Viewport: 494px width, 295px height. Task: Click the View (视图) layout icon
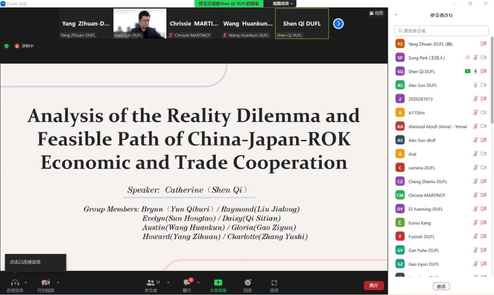coord(376,13)
